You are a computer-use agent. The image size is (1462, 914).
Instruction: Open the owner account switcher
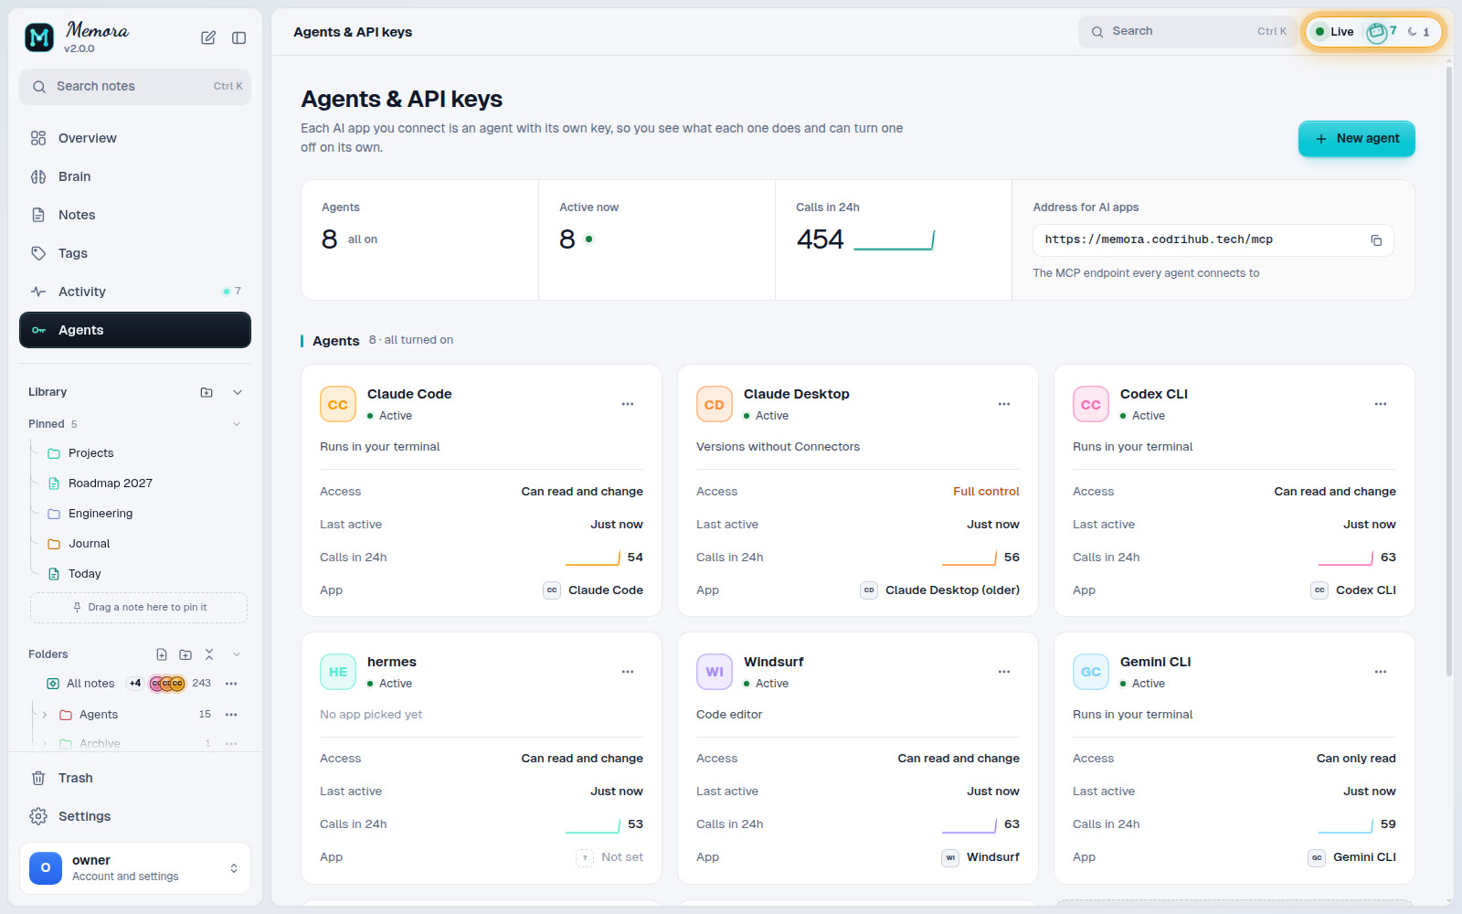[135, 868]
